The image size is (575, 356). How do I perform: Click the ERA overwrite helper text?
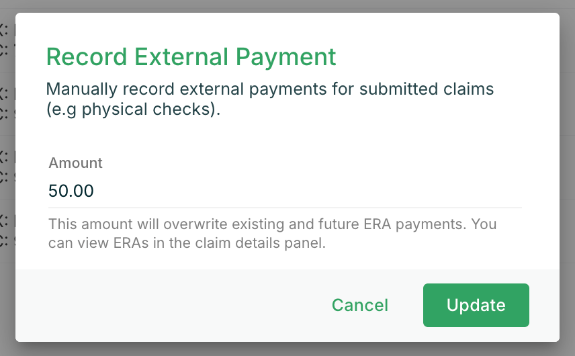pyautogui.click(x=273, y=233)
